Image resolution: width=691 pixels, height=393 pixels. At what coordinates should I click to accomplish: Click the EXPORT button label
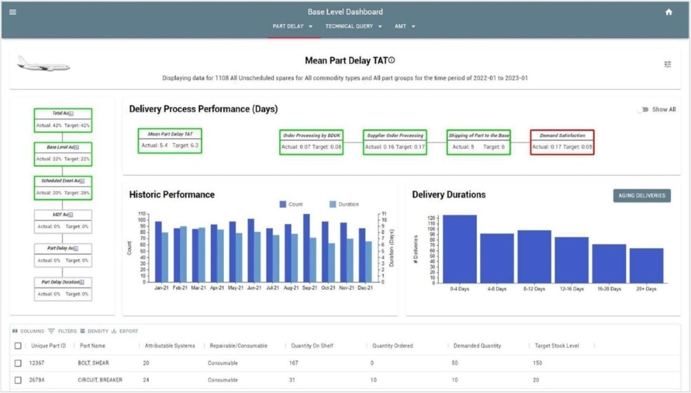[x=129, y=332]
